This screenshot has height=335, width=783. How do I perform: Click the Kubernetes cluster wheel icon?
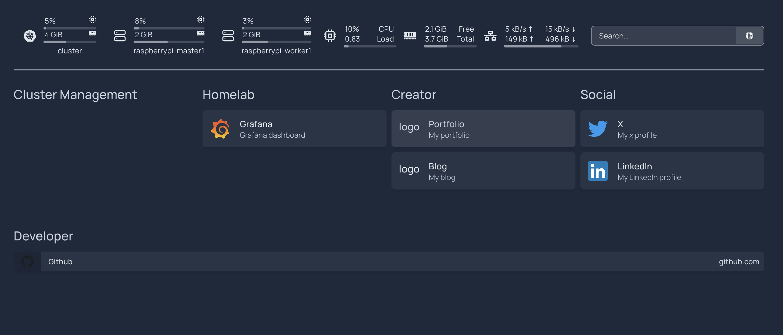pyautogui.click(x=30, y=36)
